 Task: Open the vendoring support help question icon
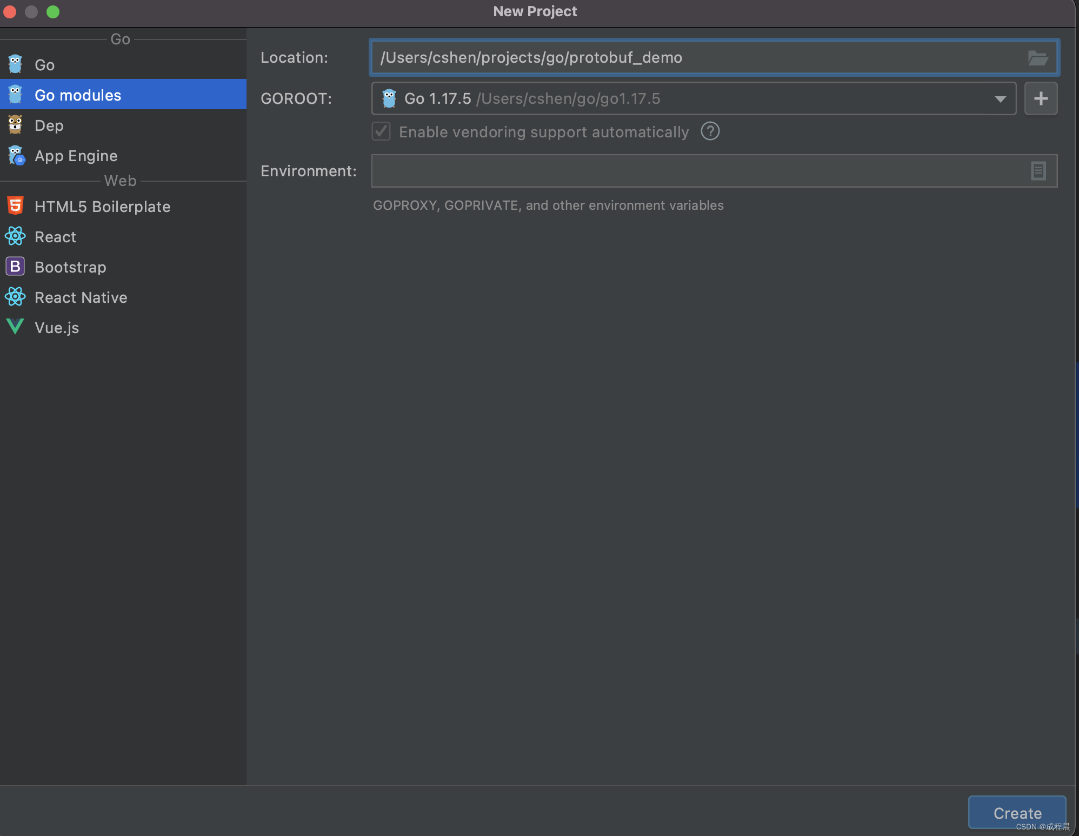710,131
